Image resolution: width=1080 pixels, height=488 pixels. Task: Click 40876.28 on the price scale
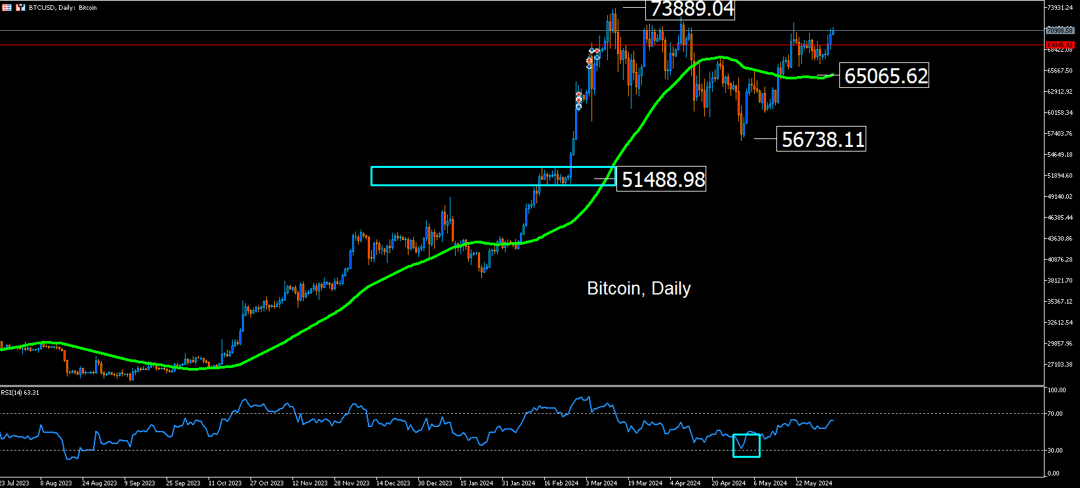tap(1060, 260)
